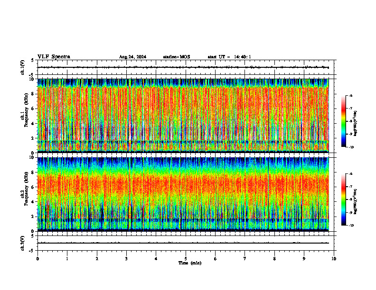Click the ch.2 frequency tick label "2"

(x=33, y=217)
